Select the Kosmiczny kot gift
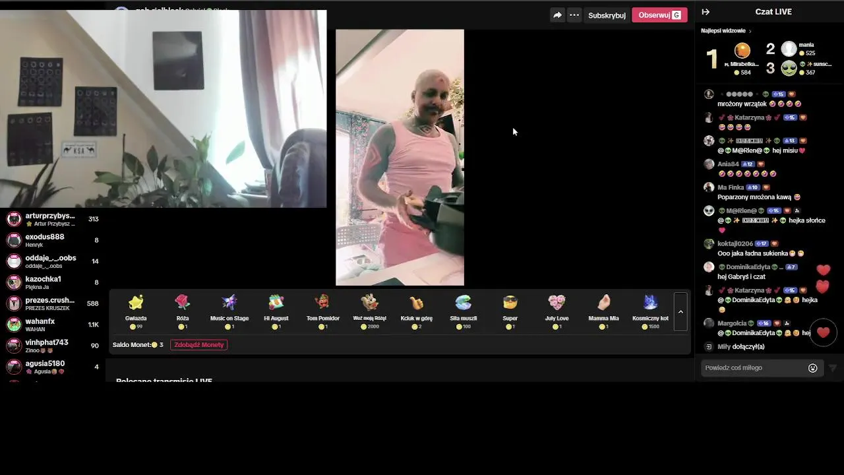Viewport: 844px width, 475px height. pos(650,311)
